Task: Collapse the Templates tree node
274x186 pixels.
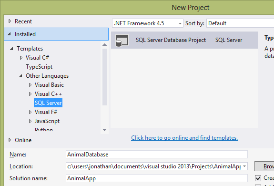Action: [11, 49]
